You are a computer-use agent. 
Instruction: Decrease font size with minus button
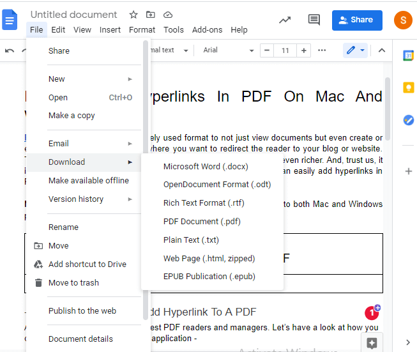click(x=267, y=50)
